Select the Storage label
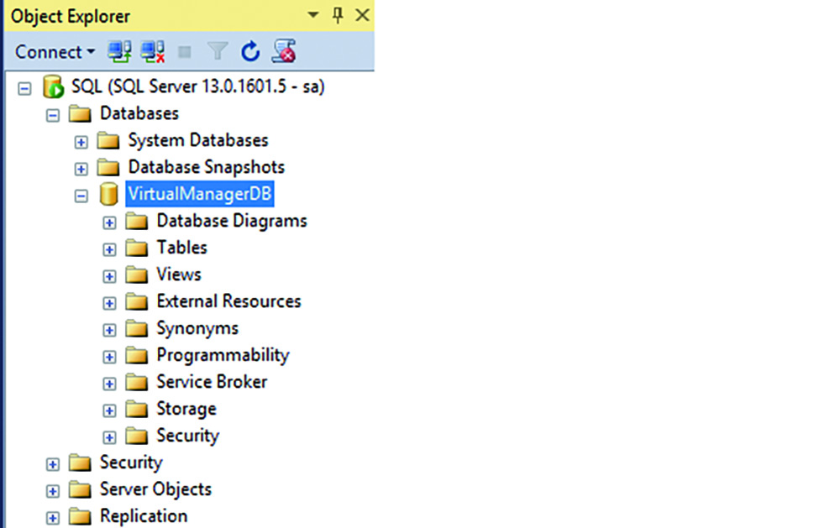Screen dimensions: 840x528 point(186,410)
